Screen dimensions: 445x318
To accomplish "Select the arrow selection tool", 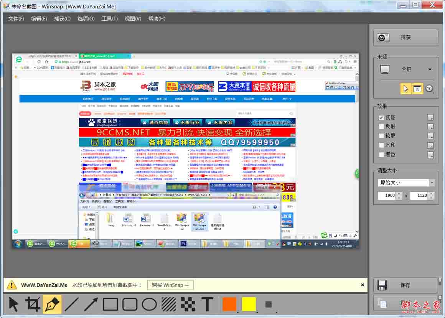I will [x=13, y=305].
